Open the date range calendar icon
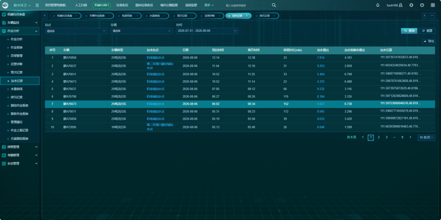The width and height of the screenshot is (441, 220). [x=235, y=31]
